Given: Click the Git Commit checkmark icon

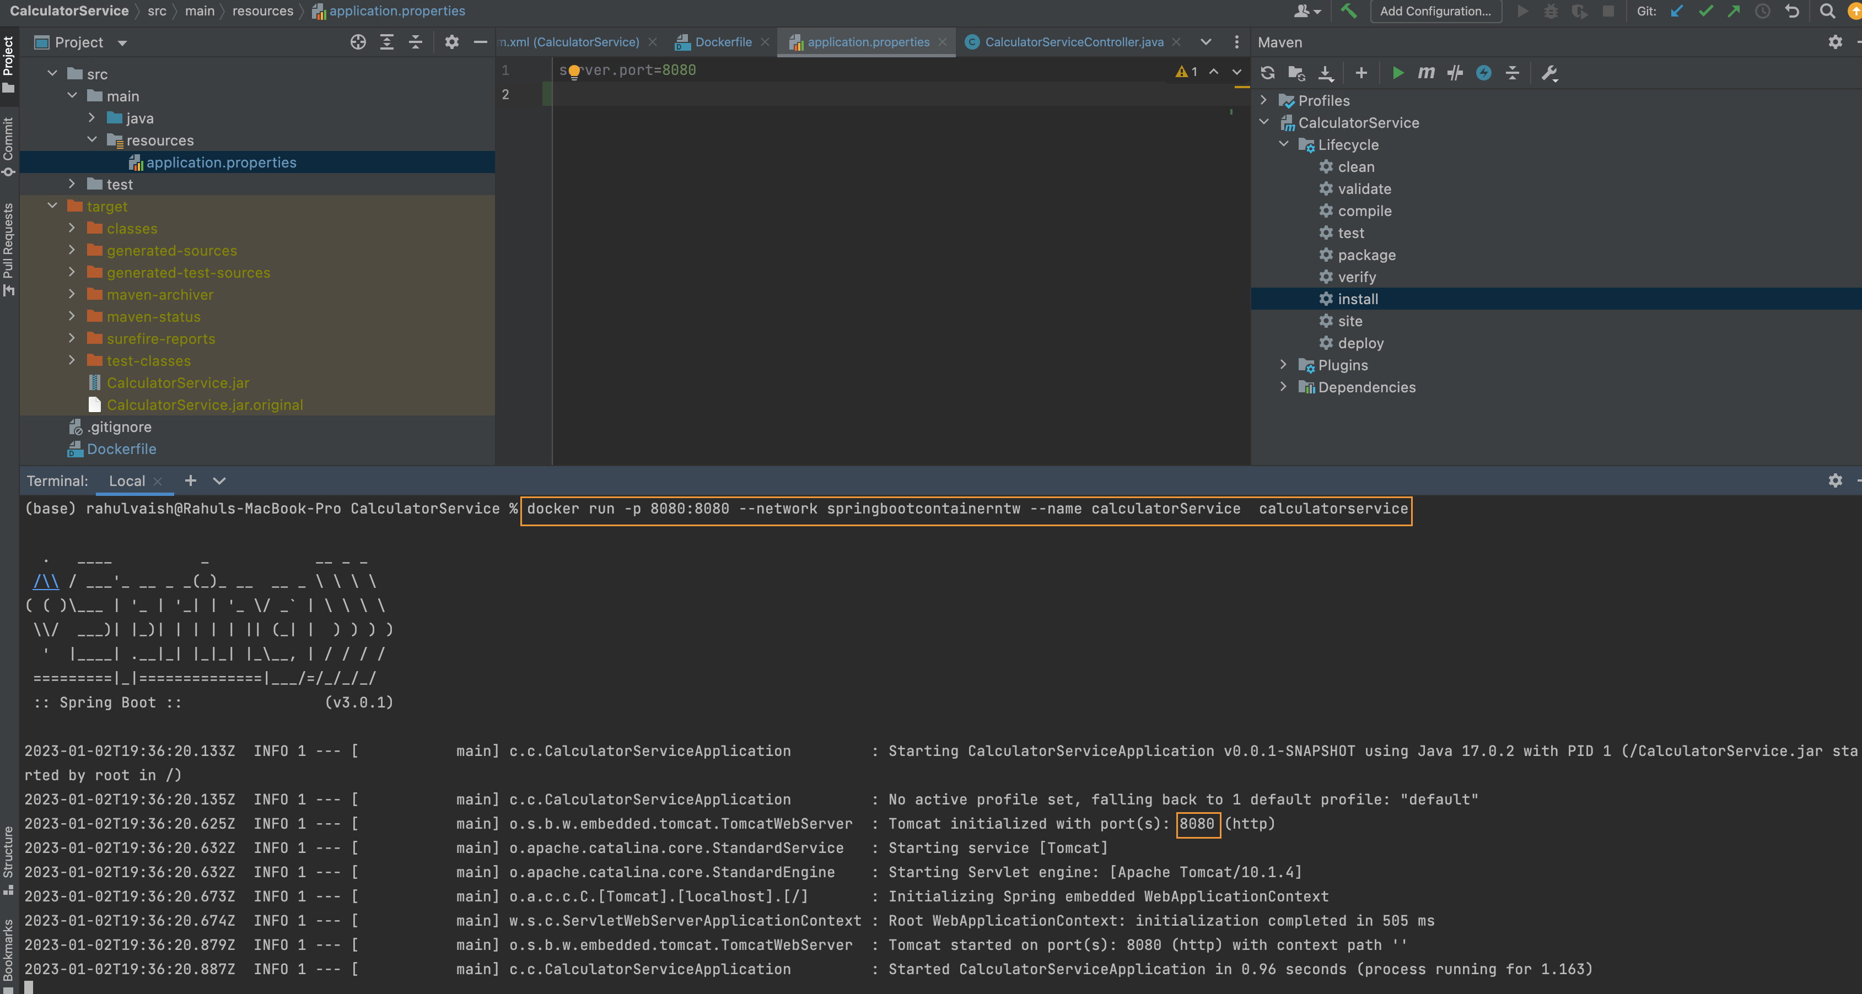Looking at the screenshot, I should [x=1705, y=11].
